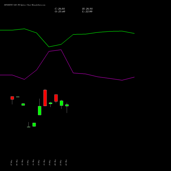Screen dimensions: 171x171
Task: Click the tall green 15 May candlestick
Action: [x=40, y=110]
